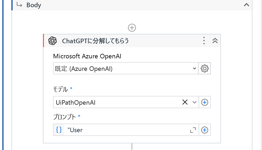Open the three-dot activity options menu
The image size is (262, 150).
click(204, 41)
